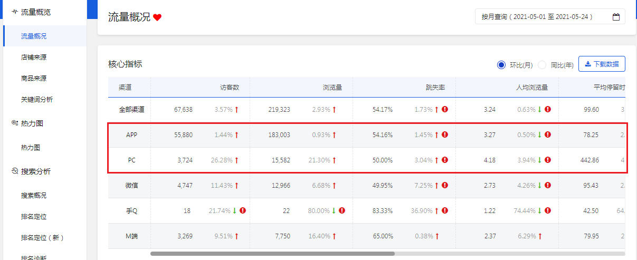This screenshot has height=260, width=637.
Task: Click warning icon in 全部渠道 跳失率 cell
Action: [445, 110]
